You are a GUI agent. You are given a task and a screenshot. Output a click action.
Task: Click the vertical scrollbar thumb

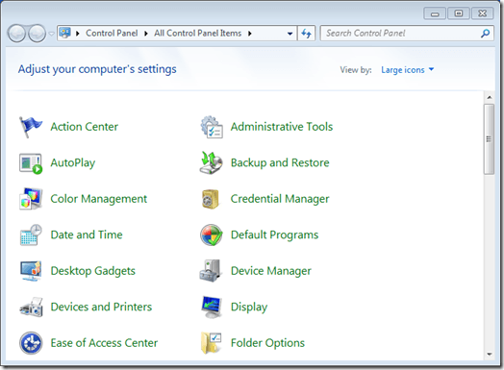tap(489, 139)
